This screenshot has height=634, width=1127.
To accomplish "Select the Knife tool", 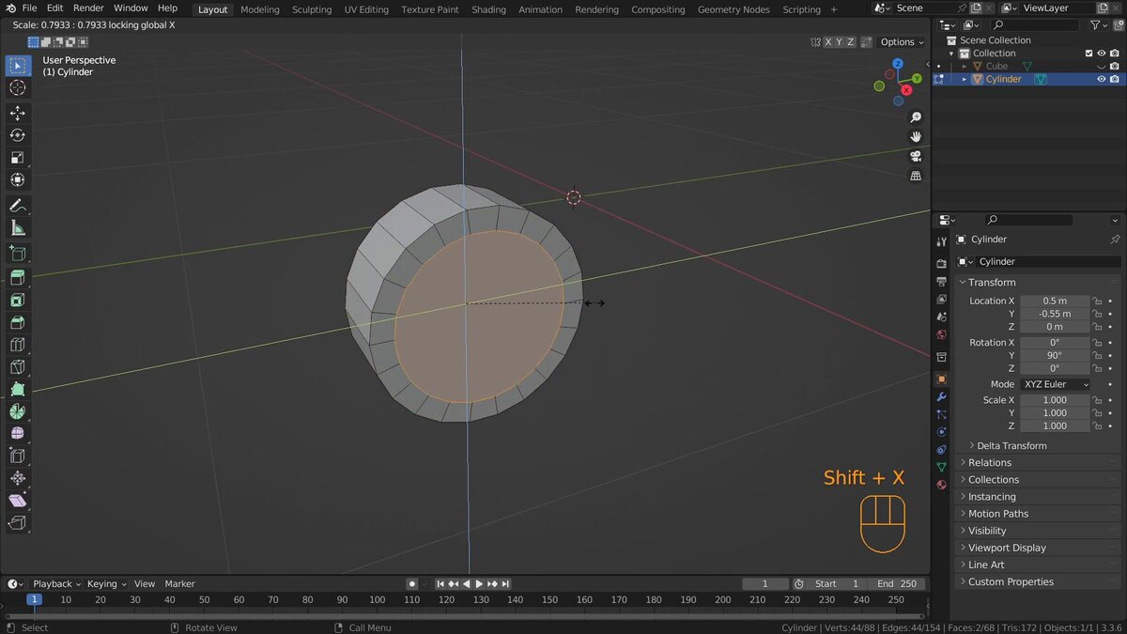I will [x=18, y=367].
